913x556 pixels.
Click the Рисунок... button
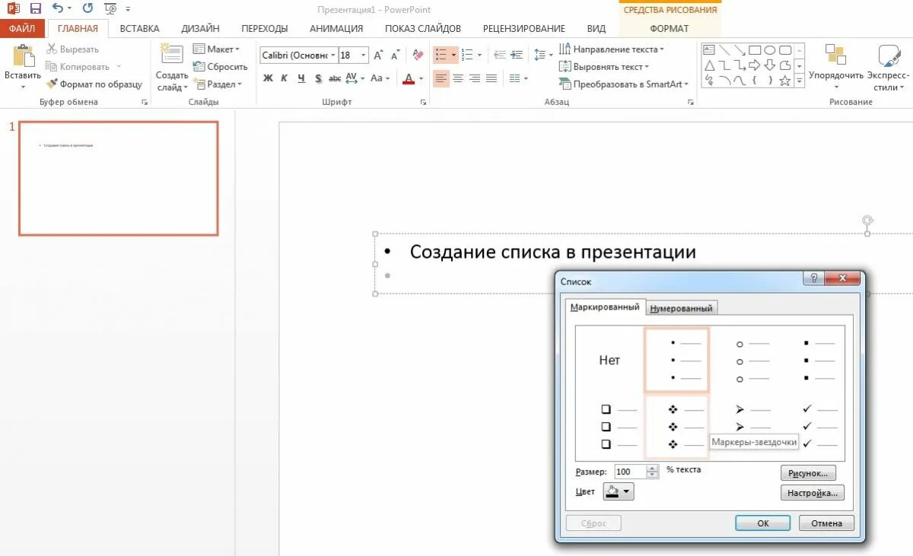(x=808, y=473)
